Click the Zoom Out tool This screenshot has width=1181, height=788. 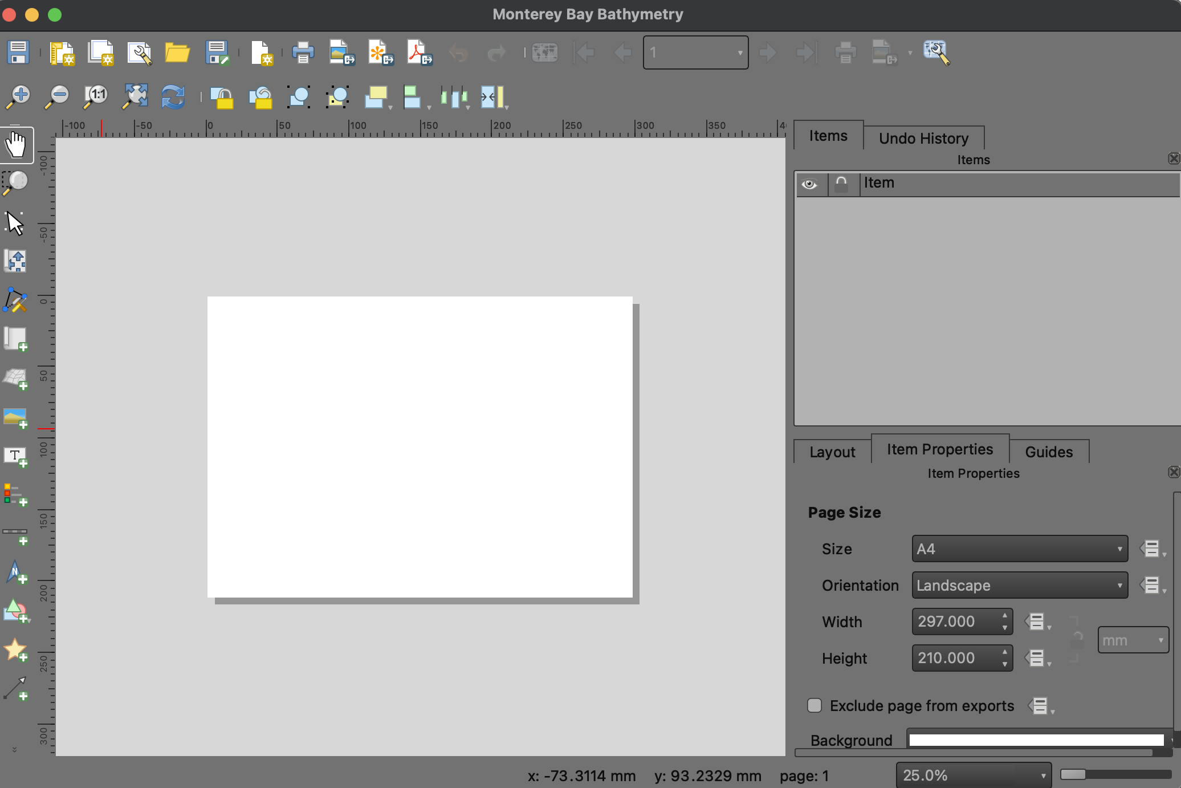coord(57,97)
